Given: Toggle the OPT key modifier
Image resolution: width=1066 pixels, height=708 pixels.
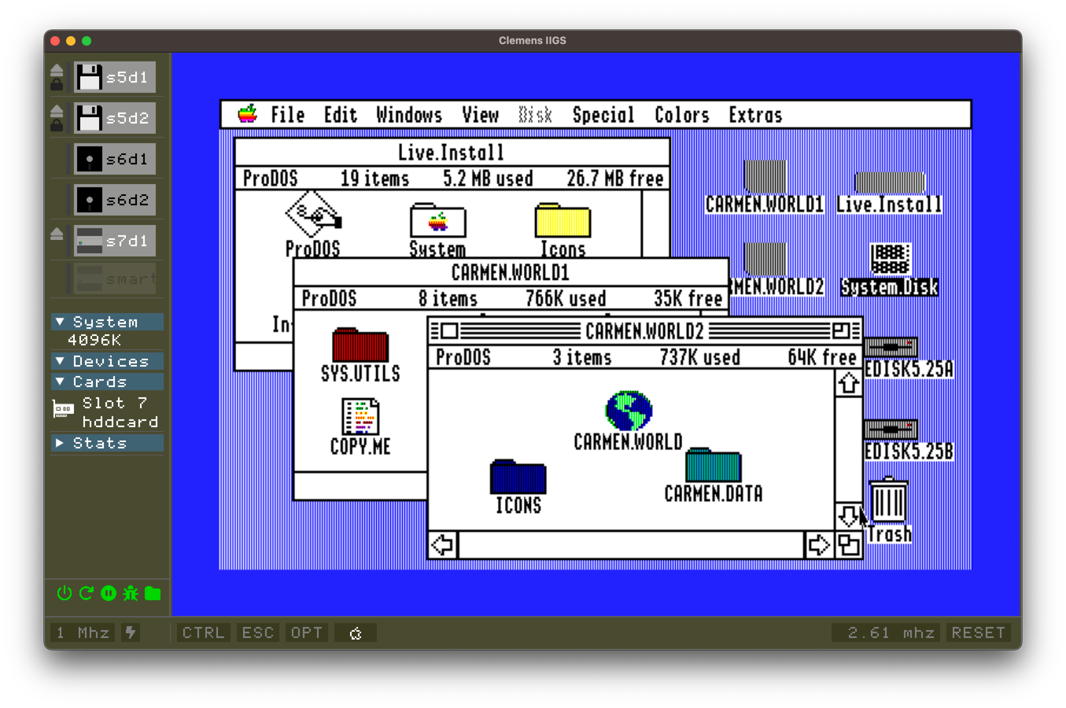Looking at the screenshot, I should tap(306, 632).
